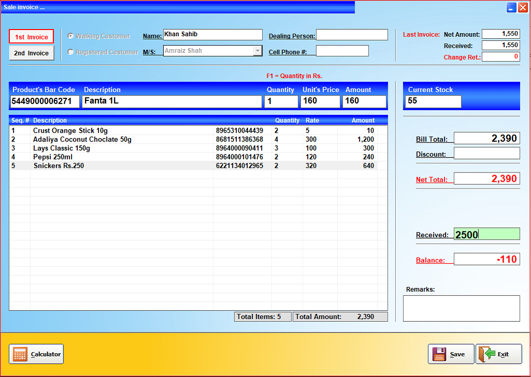Click the Current Stock field

433,101
